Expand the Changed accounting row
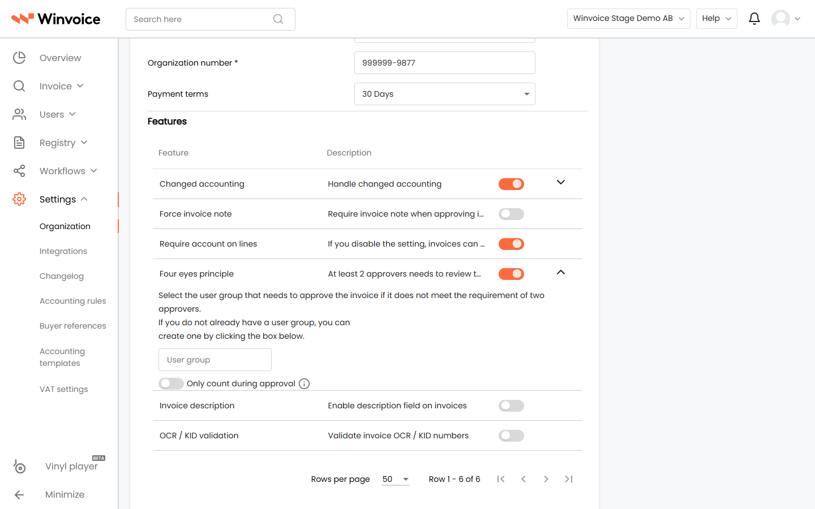Image resolution: width=815 pixels, height=509 pixels. click(x=561, y=182)
